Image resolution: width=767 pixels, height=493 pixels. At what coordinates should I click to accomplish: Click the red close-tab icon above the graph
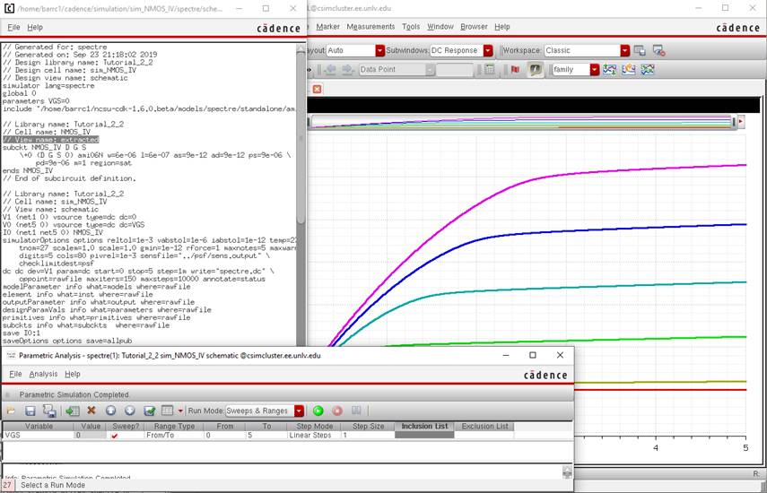(x=317, y=89)
